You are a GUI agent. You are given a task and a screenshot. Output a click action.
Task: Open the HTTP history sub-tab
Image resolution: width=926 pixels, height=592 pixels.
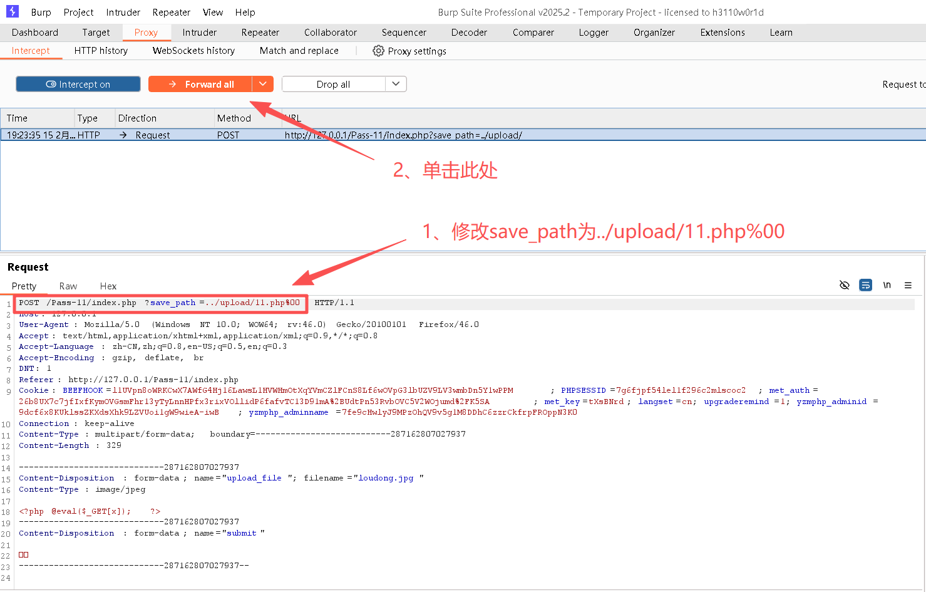pos(101,51)
